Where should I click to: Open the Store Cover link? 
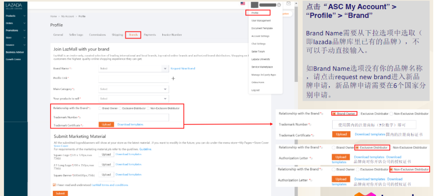[x=61, y=146]
